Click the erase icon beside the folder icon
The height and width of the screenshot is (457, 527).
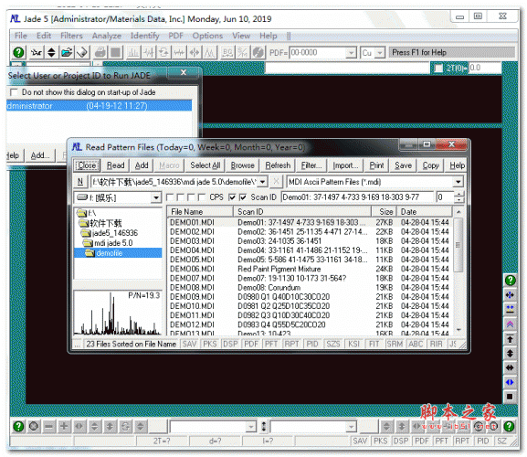pyautogui.click(x=82, y=52)
